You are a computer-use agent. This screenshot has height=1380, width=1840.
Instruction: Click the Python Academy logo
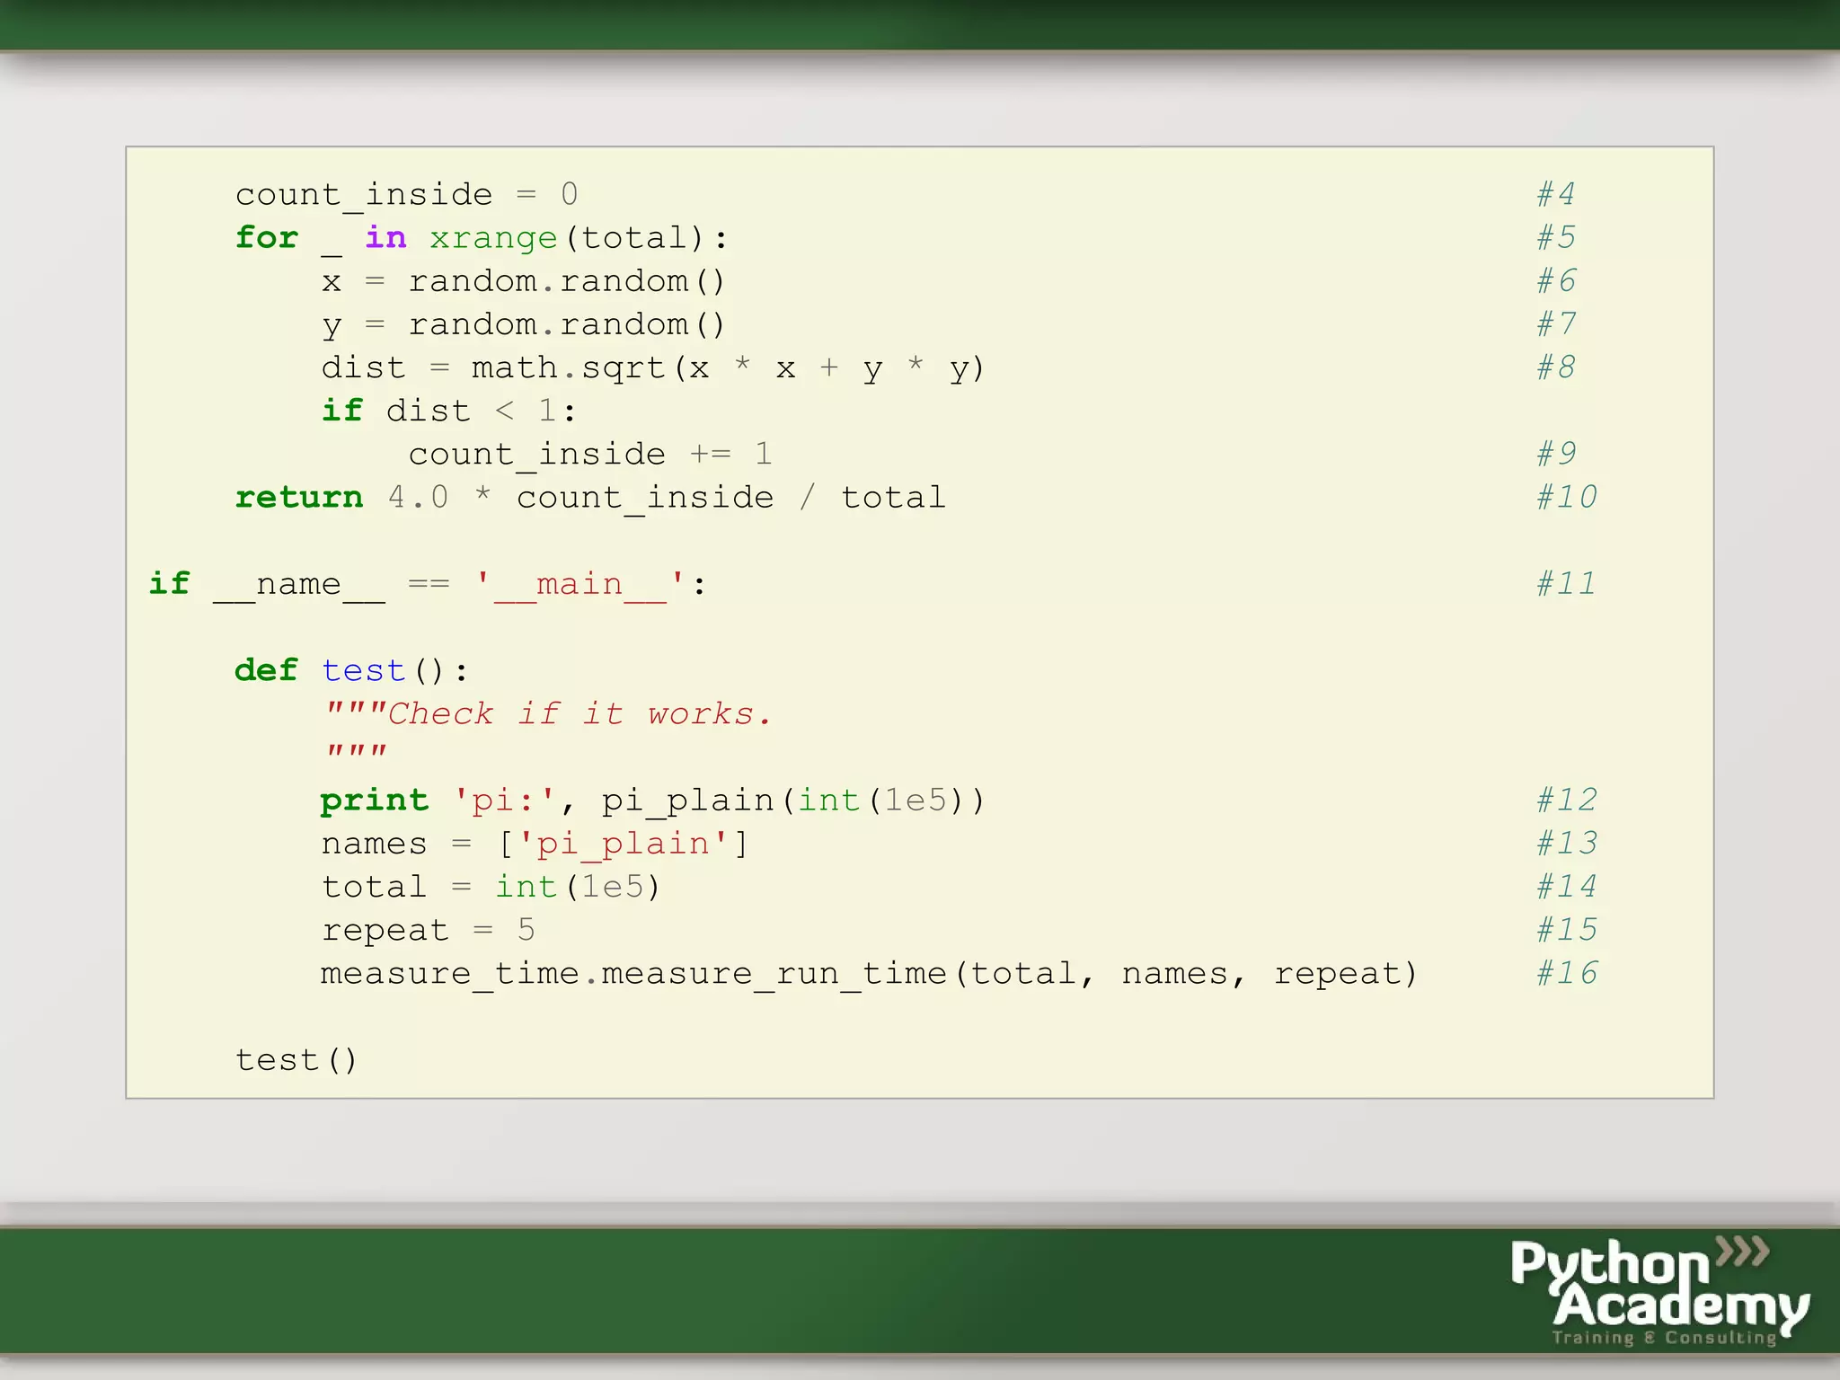coord(1659,1292)
